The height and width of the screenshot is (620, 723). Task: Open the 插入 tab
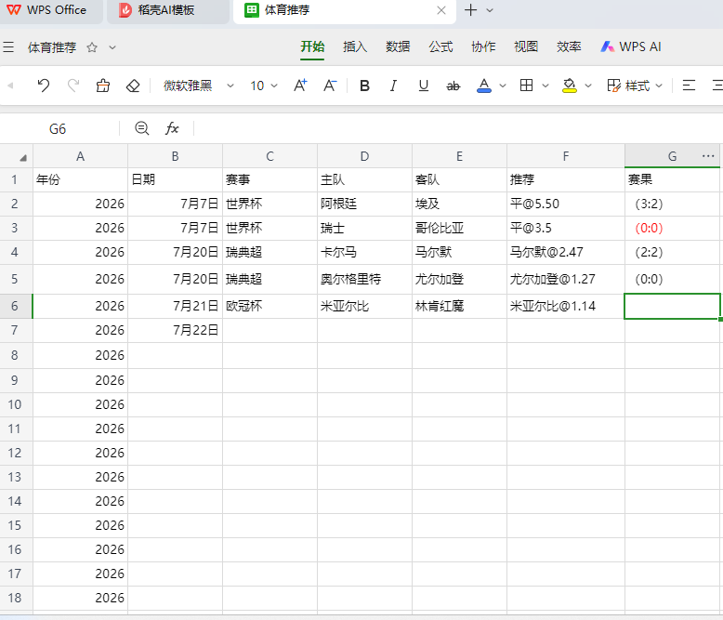[x=355, y=46]
